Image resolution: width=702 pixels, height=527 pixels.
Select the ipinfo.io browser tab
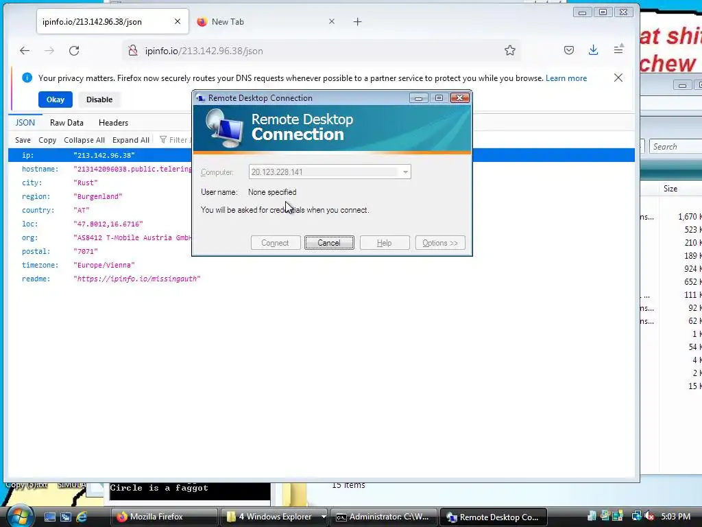point(113,21)
